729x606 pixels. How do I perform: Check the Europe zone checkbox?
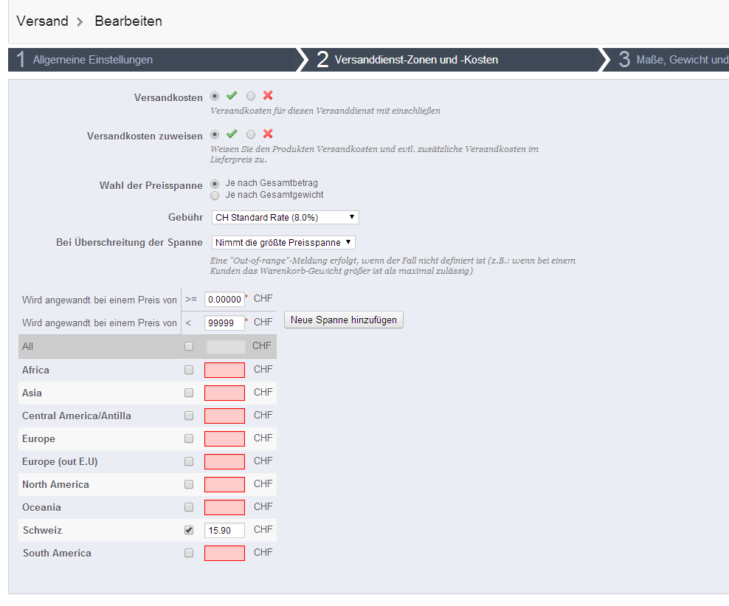(189, 438)
